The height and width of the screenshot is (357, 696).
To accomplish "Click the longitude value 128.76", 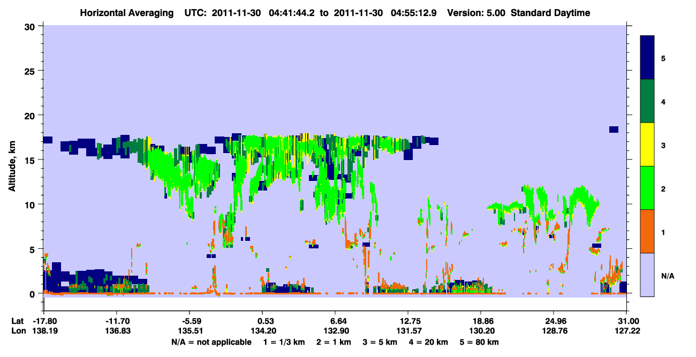I will [554, 331].
